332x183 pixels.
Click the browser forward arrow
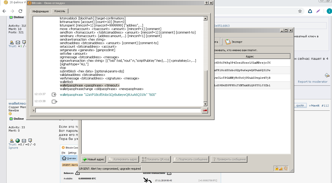[12, 11]
